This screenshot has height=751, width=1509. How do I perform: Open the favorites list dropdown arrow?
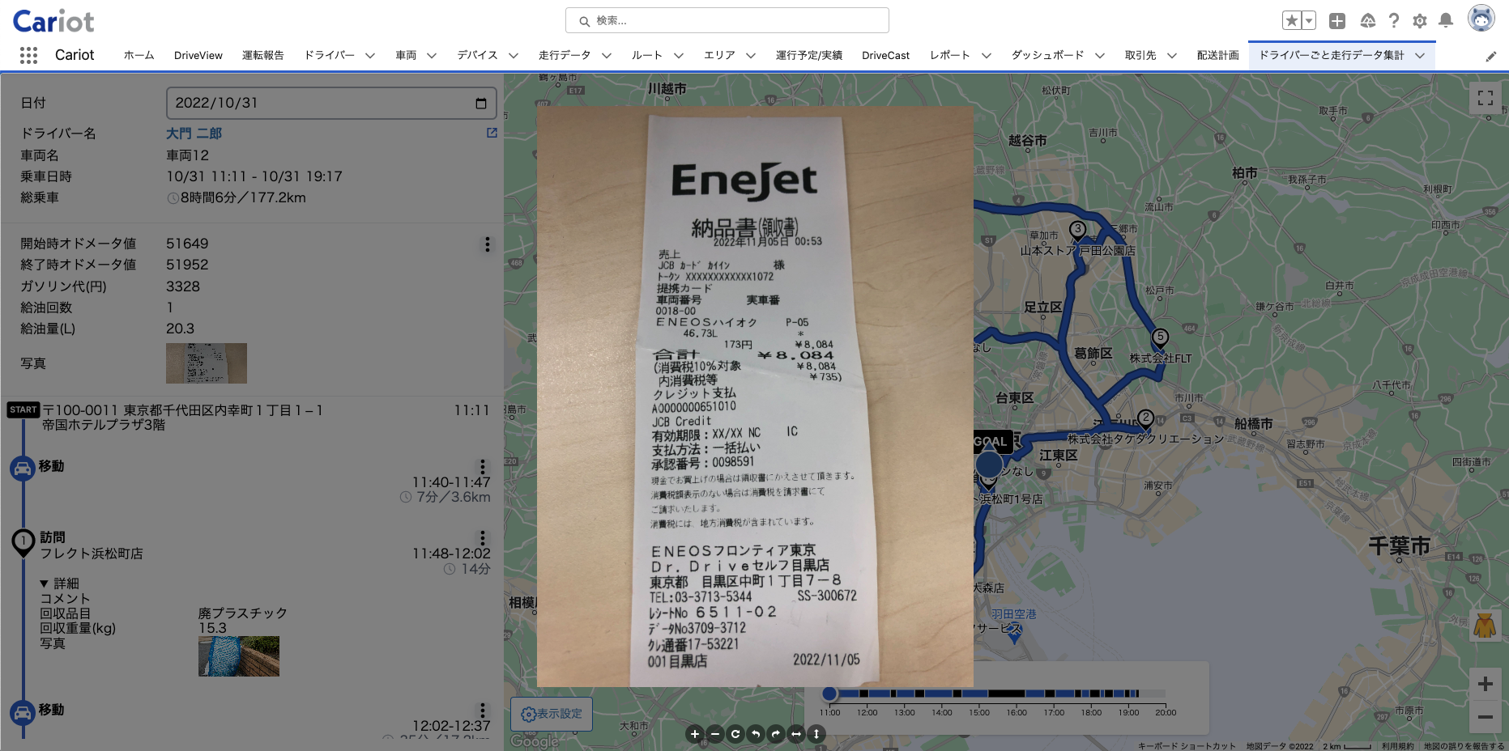[1309, 21]
